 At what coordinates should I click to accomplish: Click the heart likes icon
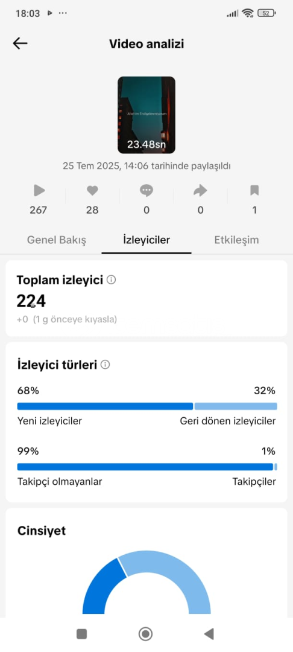click(92, 191)
